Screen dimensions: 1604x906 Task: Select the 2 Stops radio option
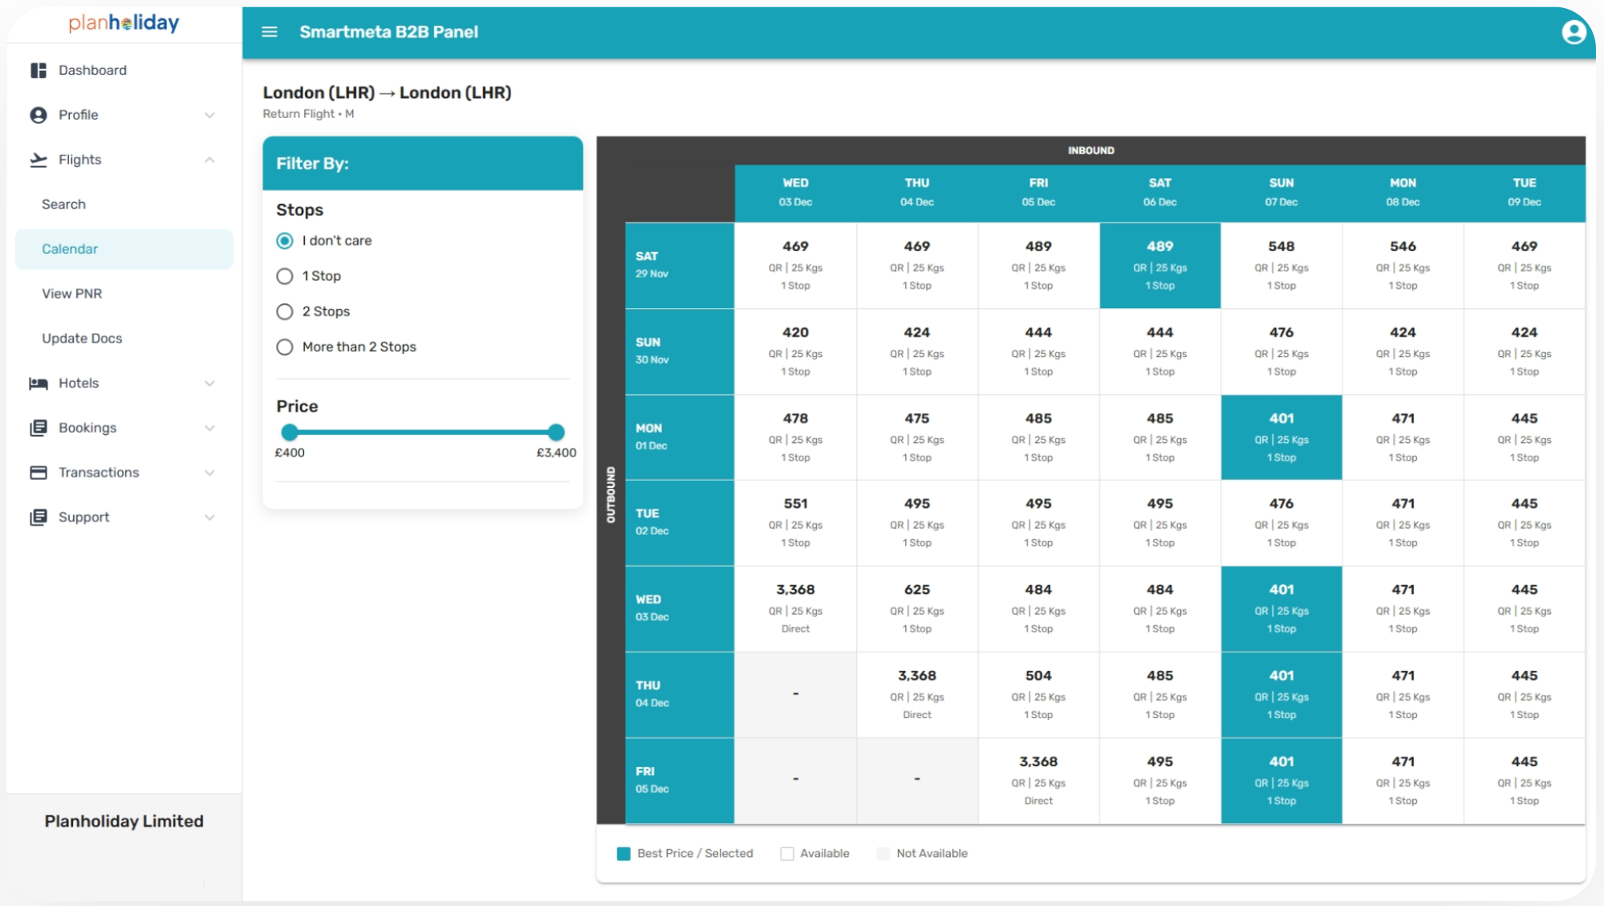point(285,311)
